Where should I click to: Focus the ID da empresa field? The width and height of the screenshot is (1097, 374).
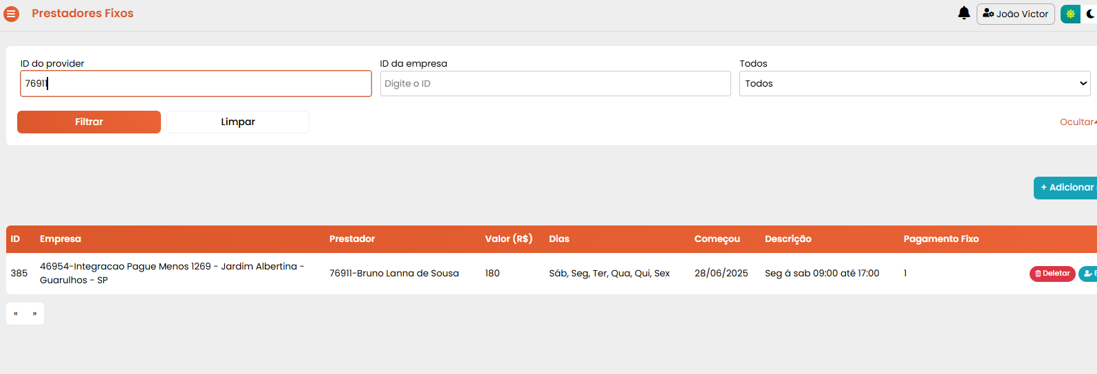tap(556, 84)
